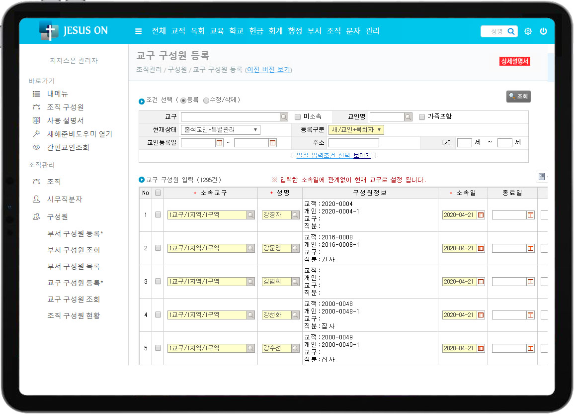
Task: Select 교적 in the top navigation
Action: coord(178,31)
